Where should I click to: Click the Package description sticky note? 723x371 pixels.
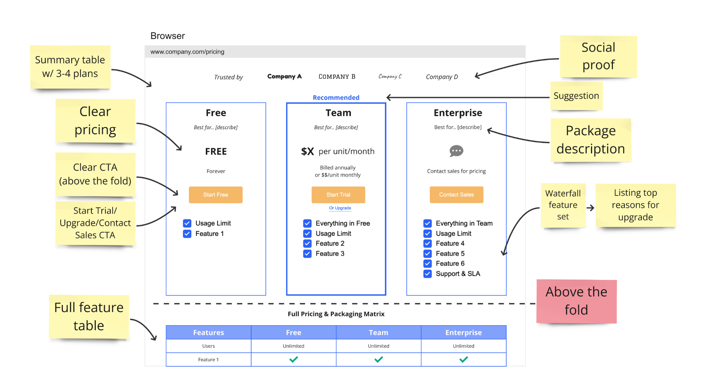[591, 140]
